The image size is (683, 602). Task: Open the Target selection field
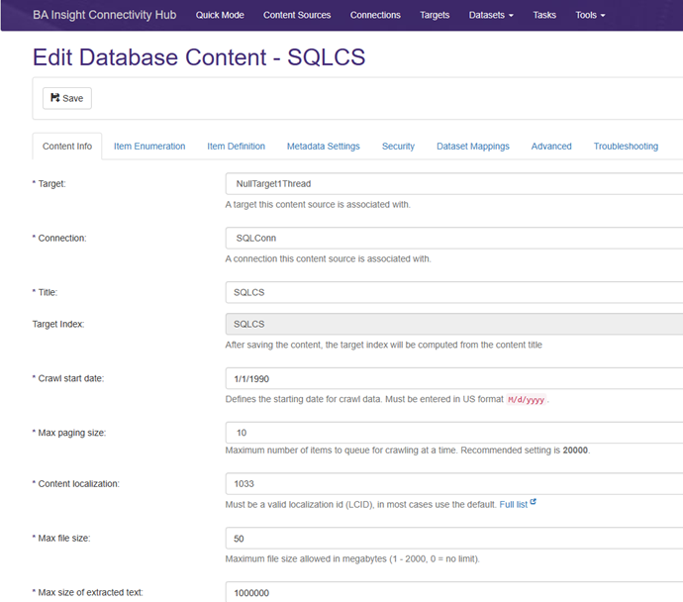tap(453, 184)
